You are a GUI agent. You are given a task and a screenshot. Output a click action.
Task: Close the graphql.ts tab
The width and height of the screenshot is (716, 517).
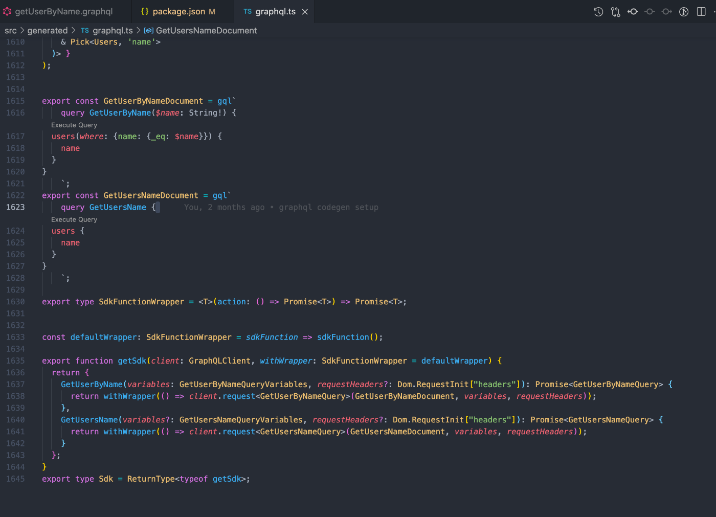305,12
